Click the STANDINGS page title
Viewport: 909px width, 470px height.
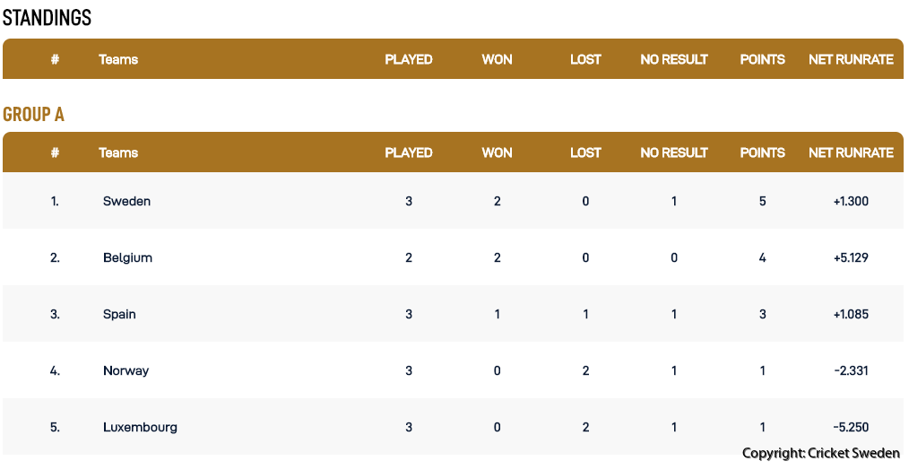(x=48, y=18)
